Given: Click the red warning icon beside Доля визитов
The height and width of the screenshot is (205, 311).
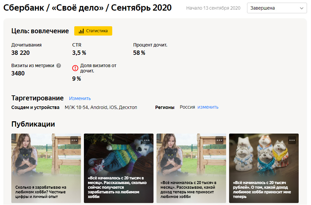Looking at the screenshot, I should click(x=75, y=68).
